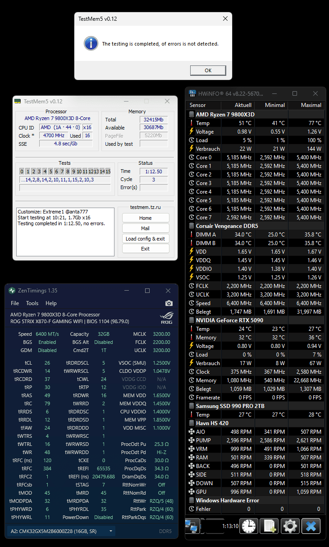Select the VRM fan row
Screen dimensions: 329x547
pos(255,449)
